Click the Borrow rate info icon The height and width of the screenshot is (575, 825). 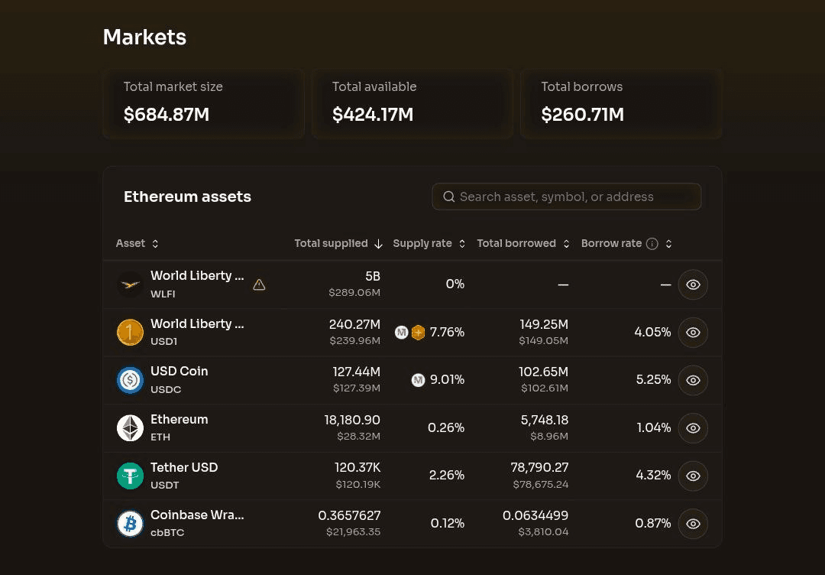(x=652, y=244)
